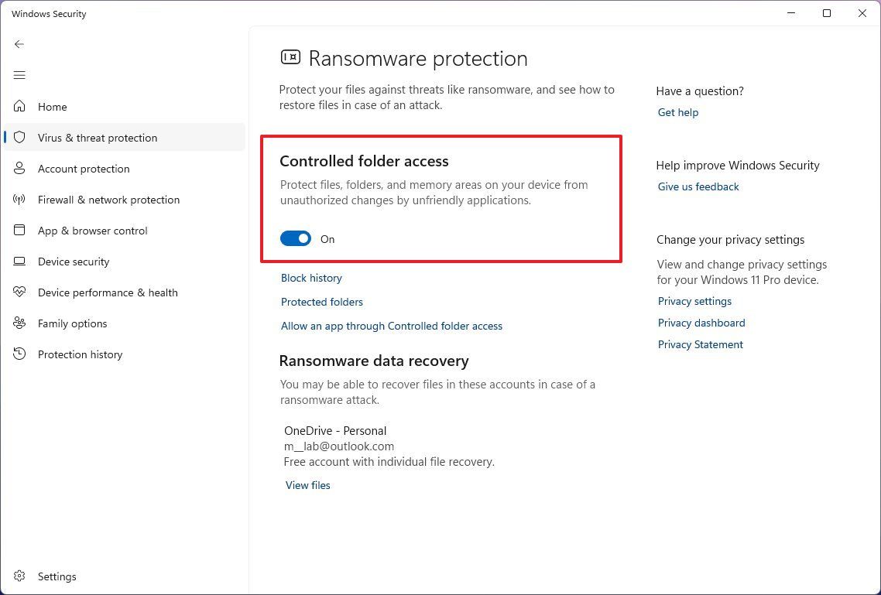The image size is (881, 595).
Task: Open Protection history from the sidebar menu
Action: point(80,354)
